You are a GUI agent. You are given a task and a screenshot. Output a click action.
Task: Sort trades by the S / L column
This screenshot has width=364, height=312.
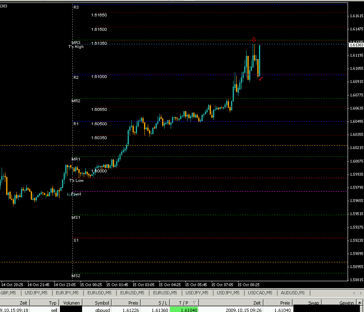tap(155, 303)
